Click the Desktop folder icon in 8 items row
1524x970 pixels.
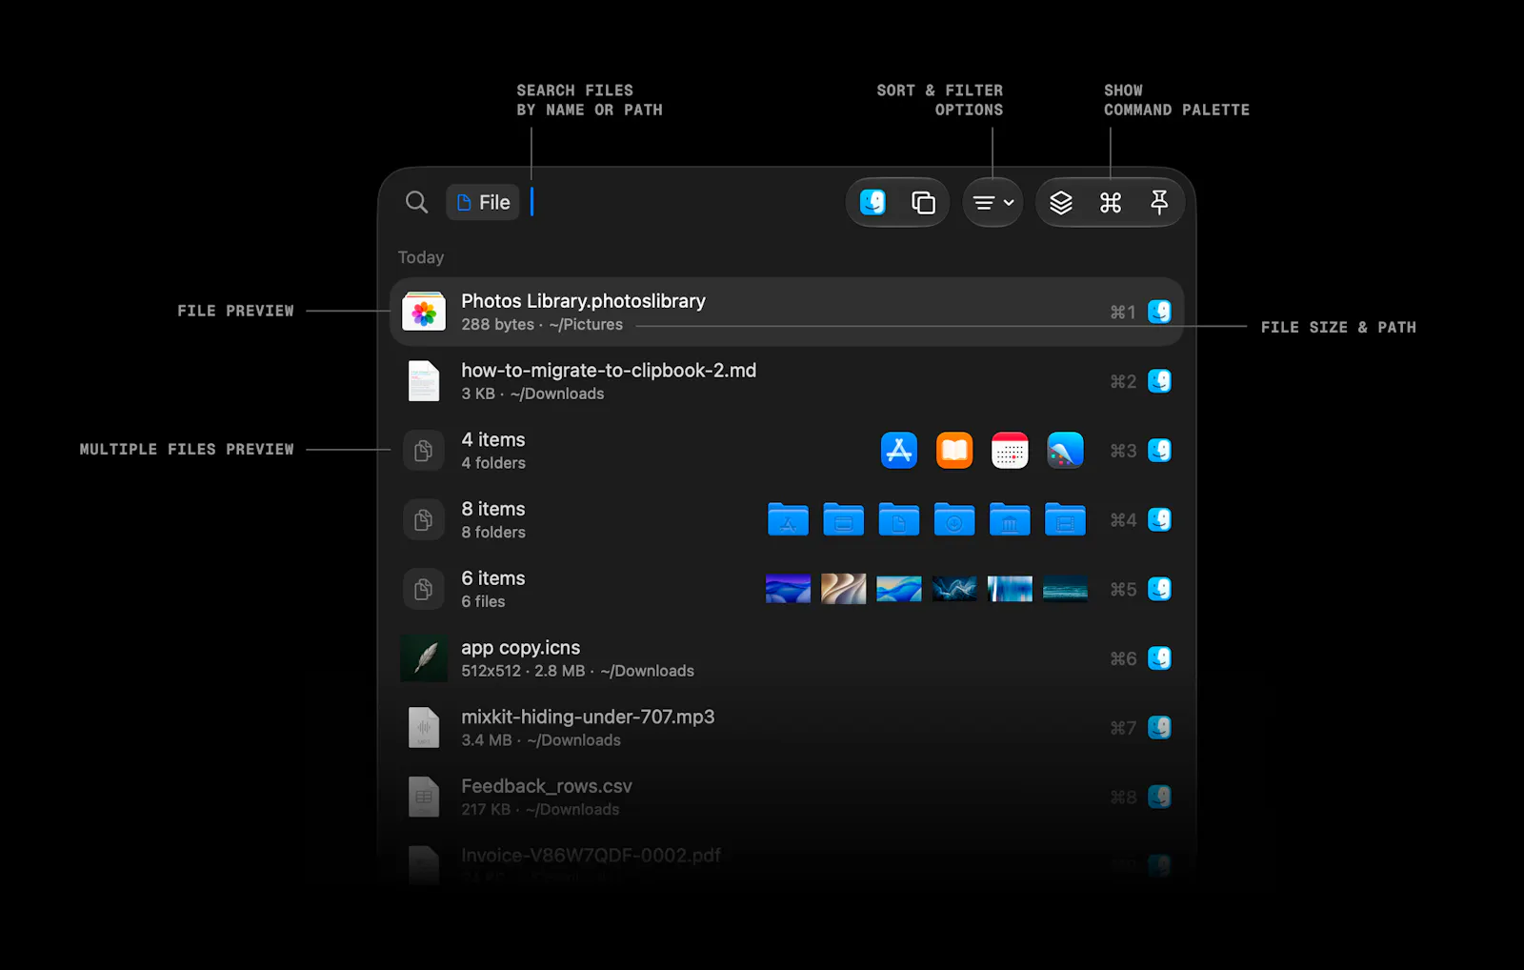pos(844,519)
